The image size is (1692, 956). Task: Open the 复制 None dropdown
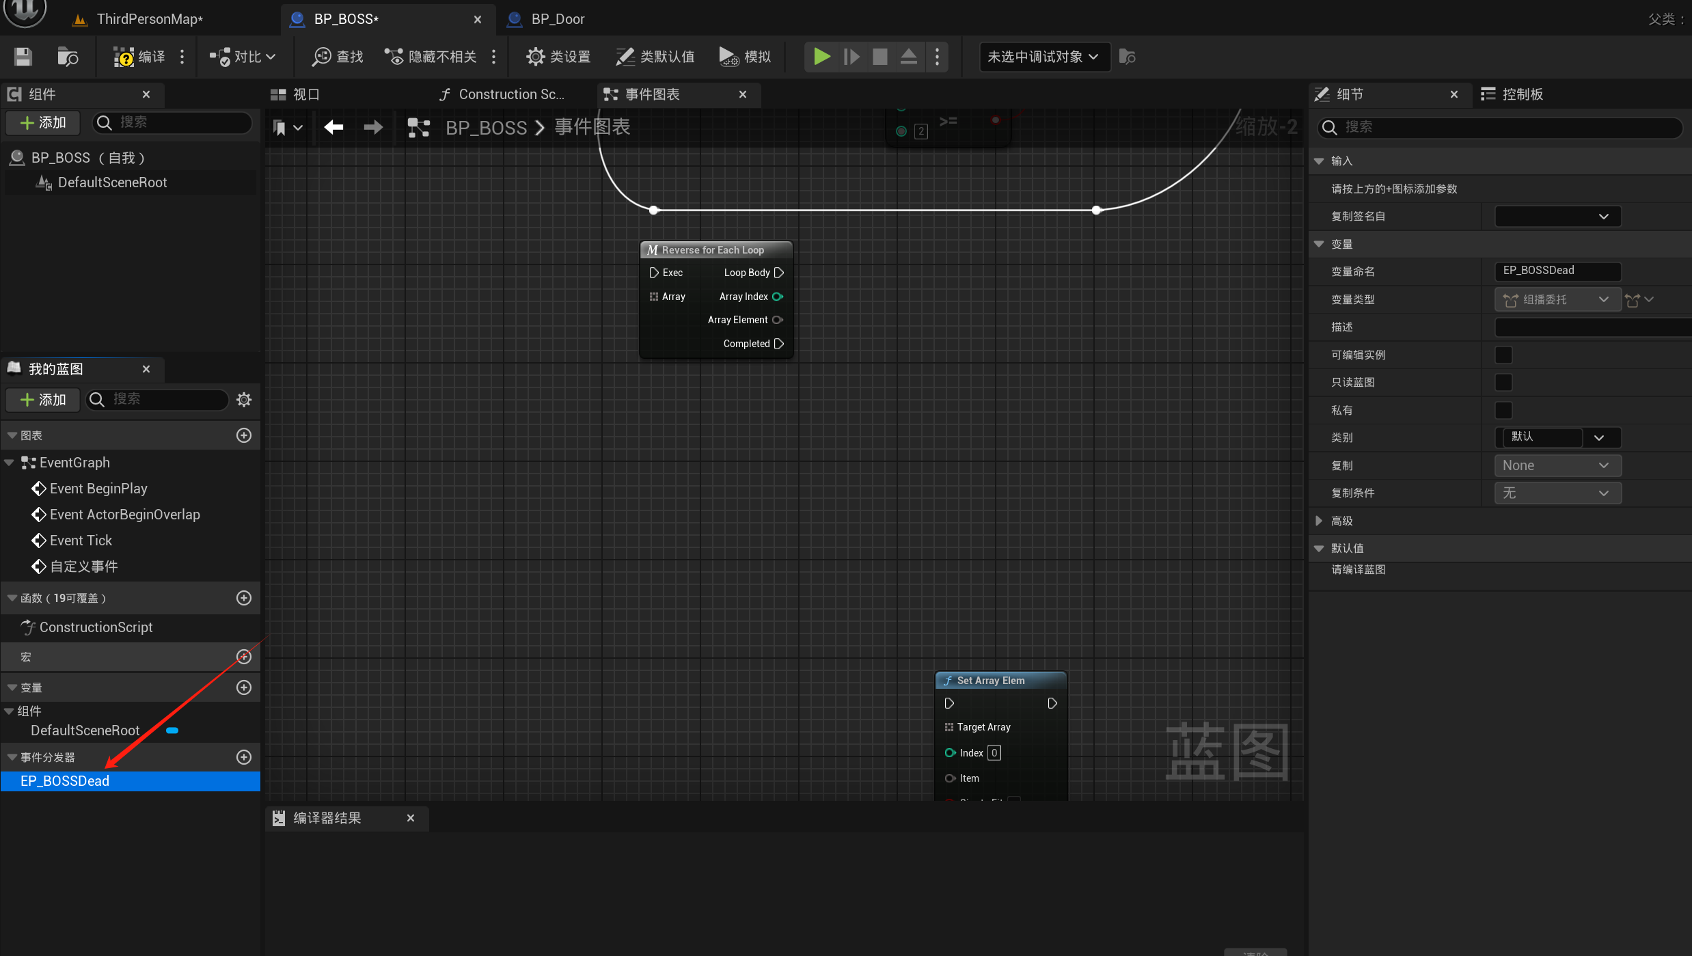pos(1557,465)
